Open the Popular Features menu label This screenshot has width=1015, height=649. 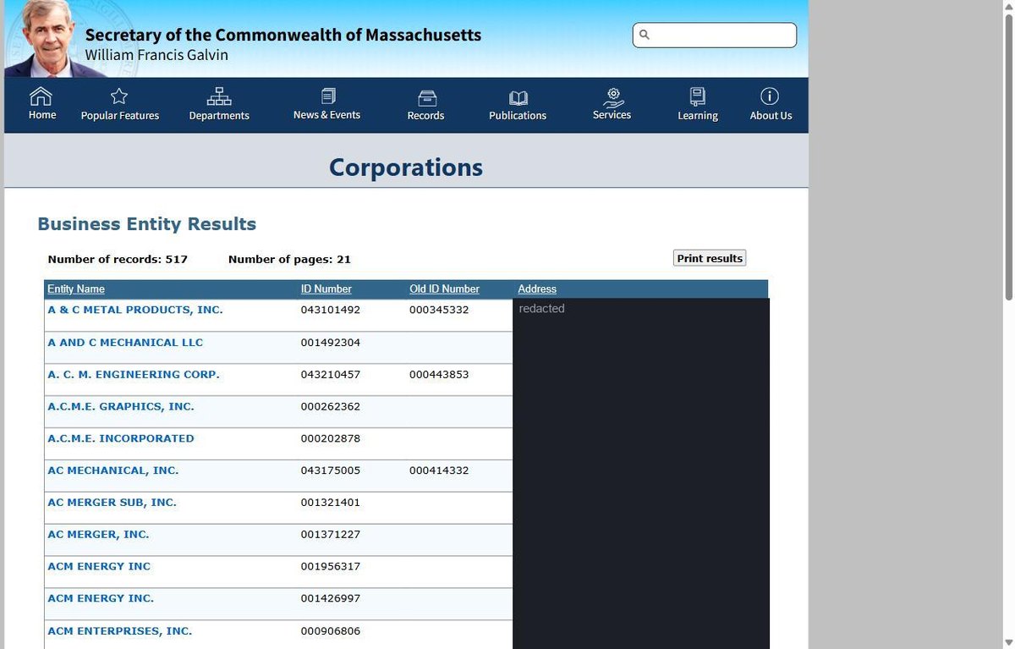(x=120, y=116)
